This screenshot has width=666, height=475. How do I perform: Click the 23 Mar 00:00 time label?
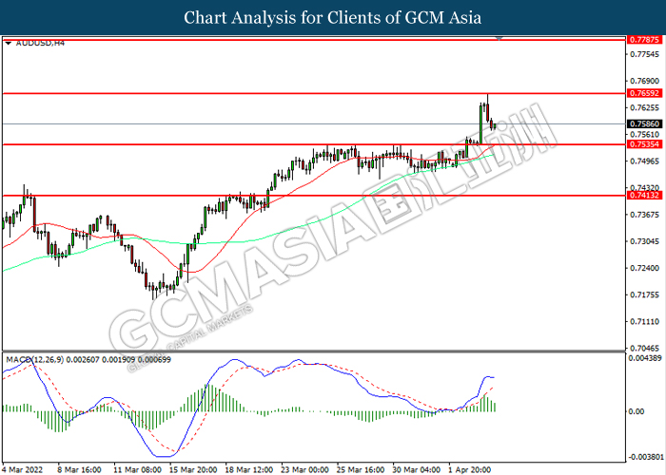[304, 469]
